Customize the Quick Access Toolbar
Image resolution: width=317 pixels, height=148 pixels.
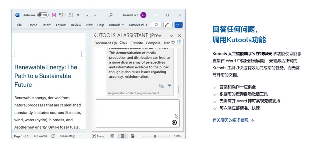pyautogui.click(x=78, y=15)
